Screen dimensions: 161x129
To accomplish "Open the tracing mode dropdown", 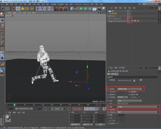I will pyautogui.click(x=130, y=89).
